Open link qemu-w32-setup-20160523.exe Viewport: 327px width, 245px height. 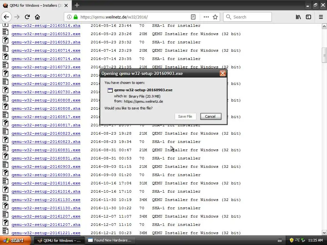pyautogui.click(x=46, y=34)
